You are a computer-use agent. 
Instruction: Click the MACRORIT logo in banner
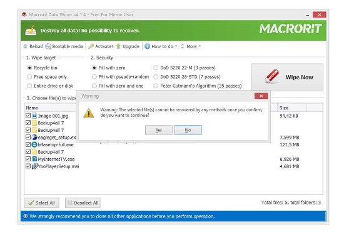[291, 29]
